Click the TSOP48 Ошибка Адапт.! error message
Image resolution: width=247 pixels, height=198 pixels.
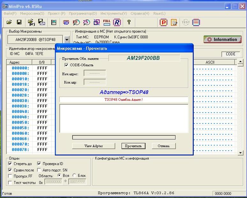click(123, 99)
